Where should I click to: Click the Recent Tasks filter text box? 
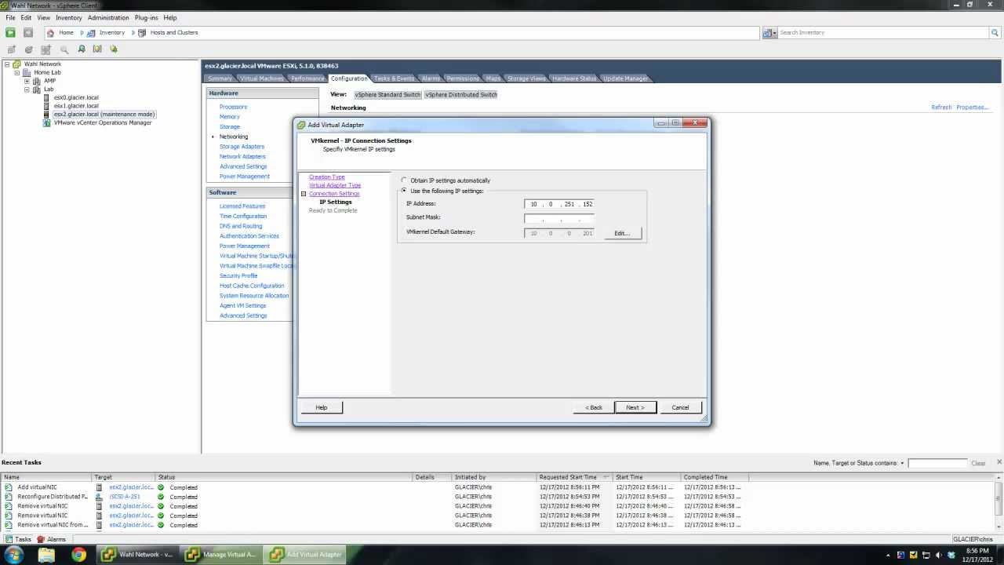[x=937, y=463]
